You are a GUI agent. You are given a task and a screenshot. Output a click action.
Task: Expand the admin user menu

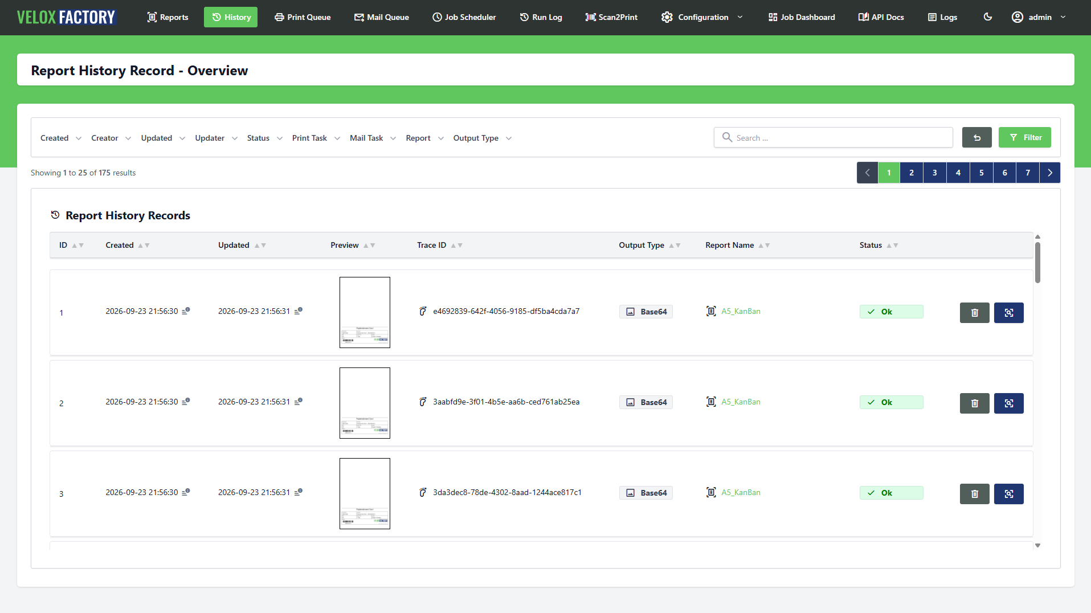(x=1039, y=17)
